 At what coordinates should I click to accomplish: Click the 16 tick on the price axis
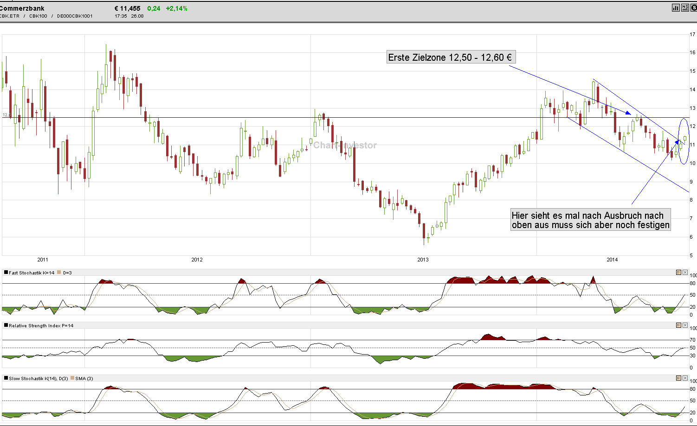point(693,52)
